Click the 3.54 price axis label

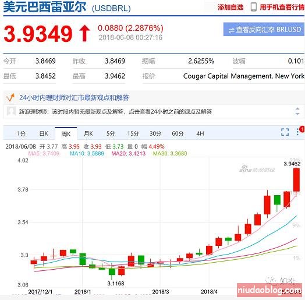[23, 222]
